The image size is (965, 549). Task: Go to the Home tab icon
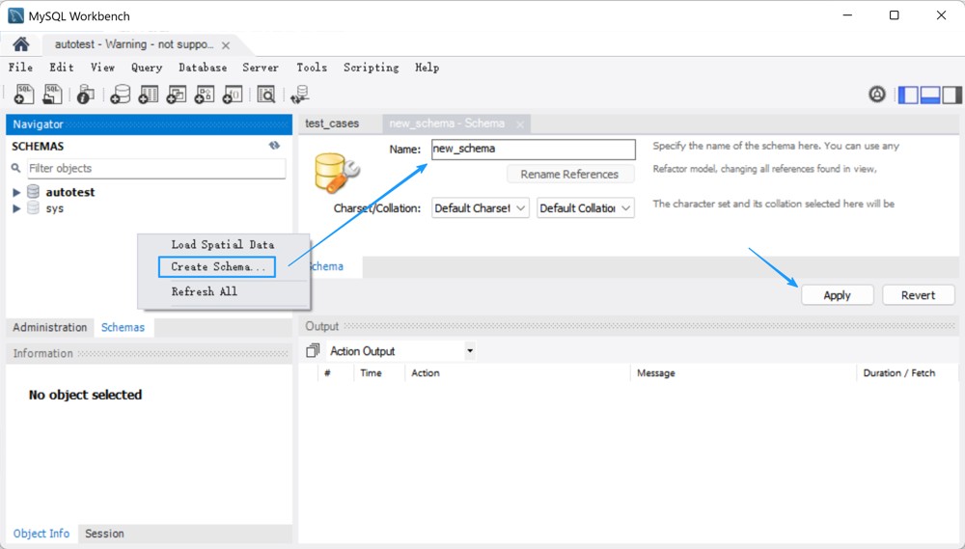21,44
